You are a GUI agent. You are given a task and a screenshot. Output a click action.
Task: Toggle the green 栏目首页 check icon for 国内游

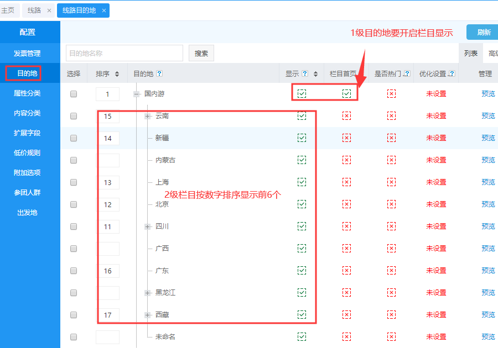tap(346, 94)
